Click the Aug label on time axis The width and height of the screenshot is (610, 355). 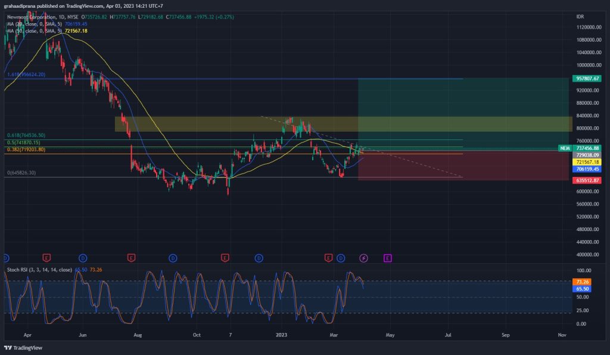[x=138, y=335]
